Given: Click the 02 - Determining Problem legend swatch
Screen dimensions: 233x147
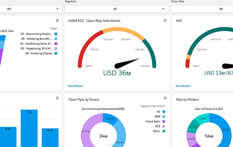Looking at the screenshot, I should [x=56, y=34].
